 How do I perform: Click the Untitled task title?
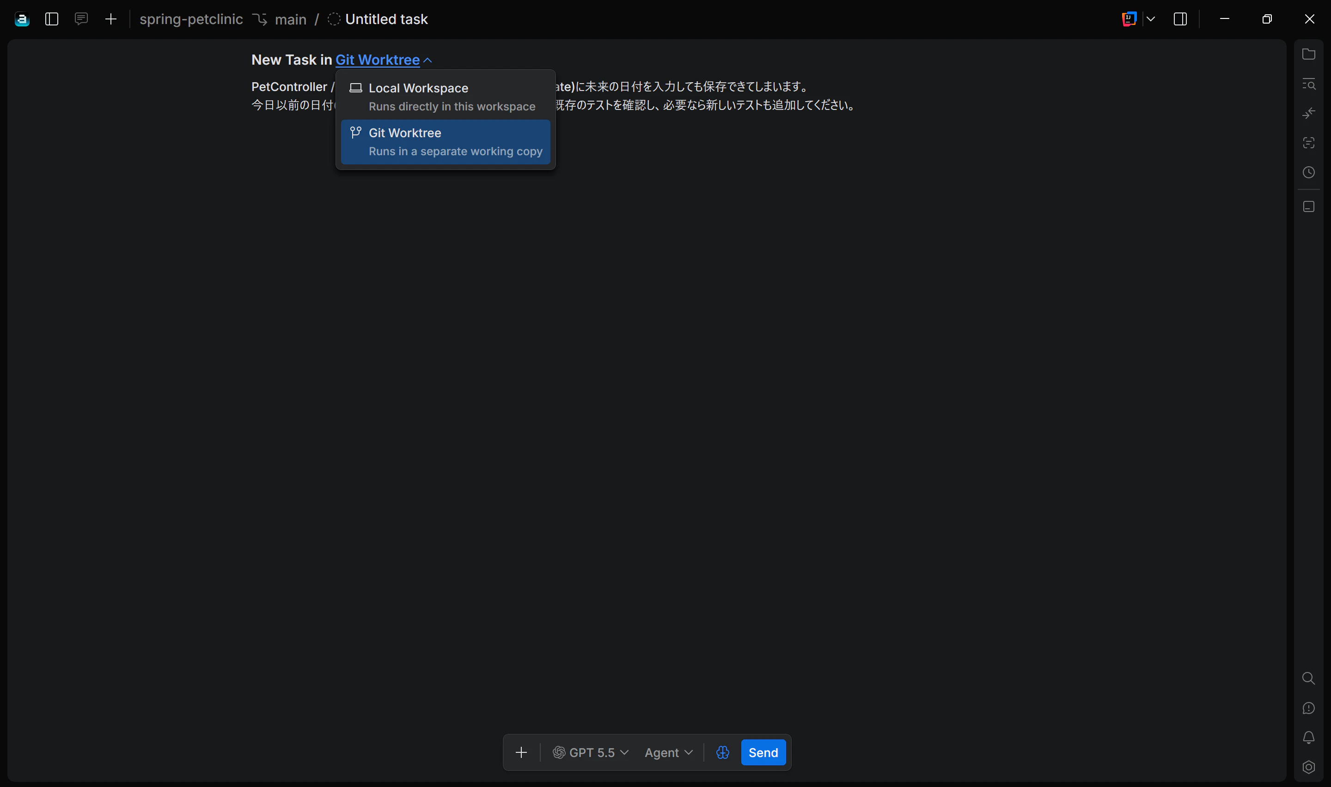386,19
